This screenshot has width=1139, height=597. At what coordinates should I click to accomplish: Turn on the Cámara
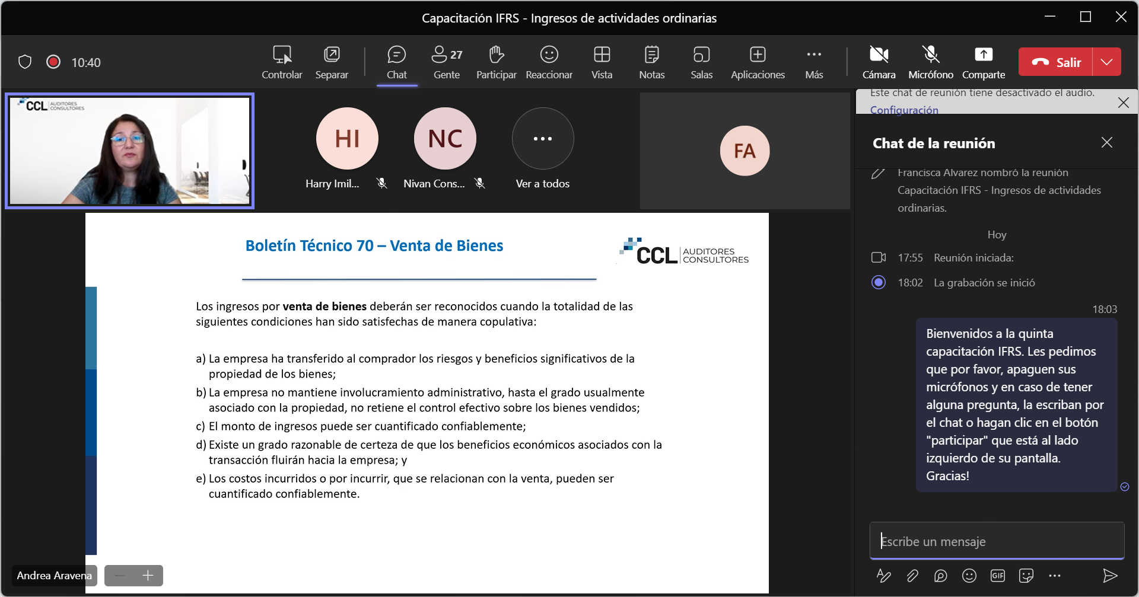(x=879, y=62)
